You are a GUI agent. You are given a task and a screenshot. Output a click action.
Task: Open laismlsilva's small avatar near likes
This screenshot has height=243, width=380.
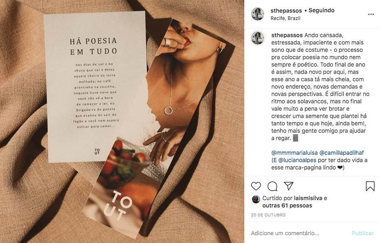pyautogui.click(x=256, y=199)
